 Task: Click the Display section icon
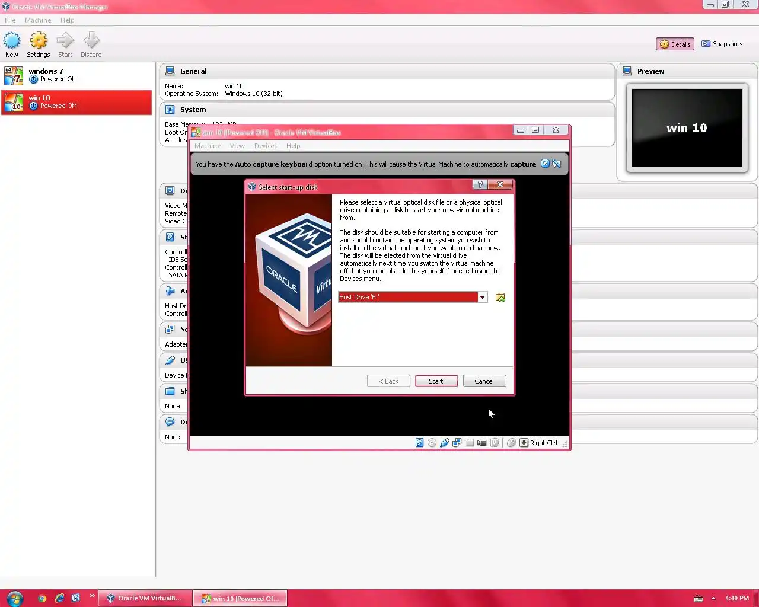pos(170,191)
